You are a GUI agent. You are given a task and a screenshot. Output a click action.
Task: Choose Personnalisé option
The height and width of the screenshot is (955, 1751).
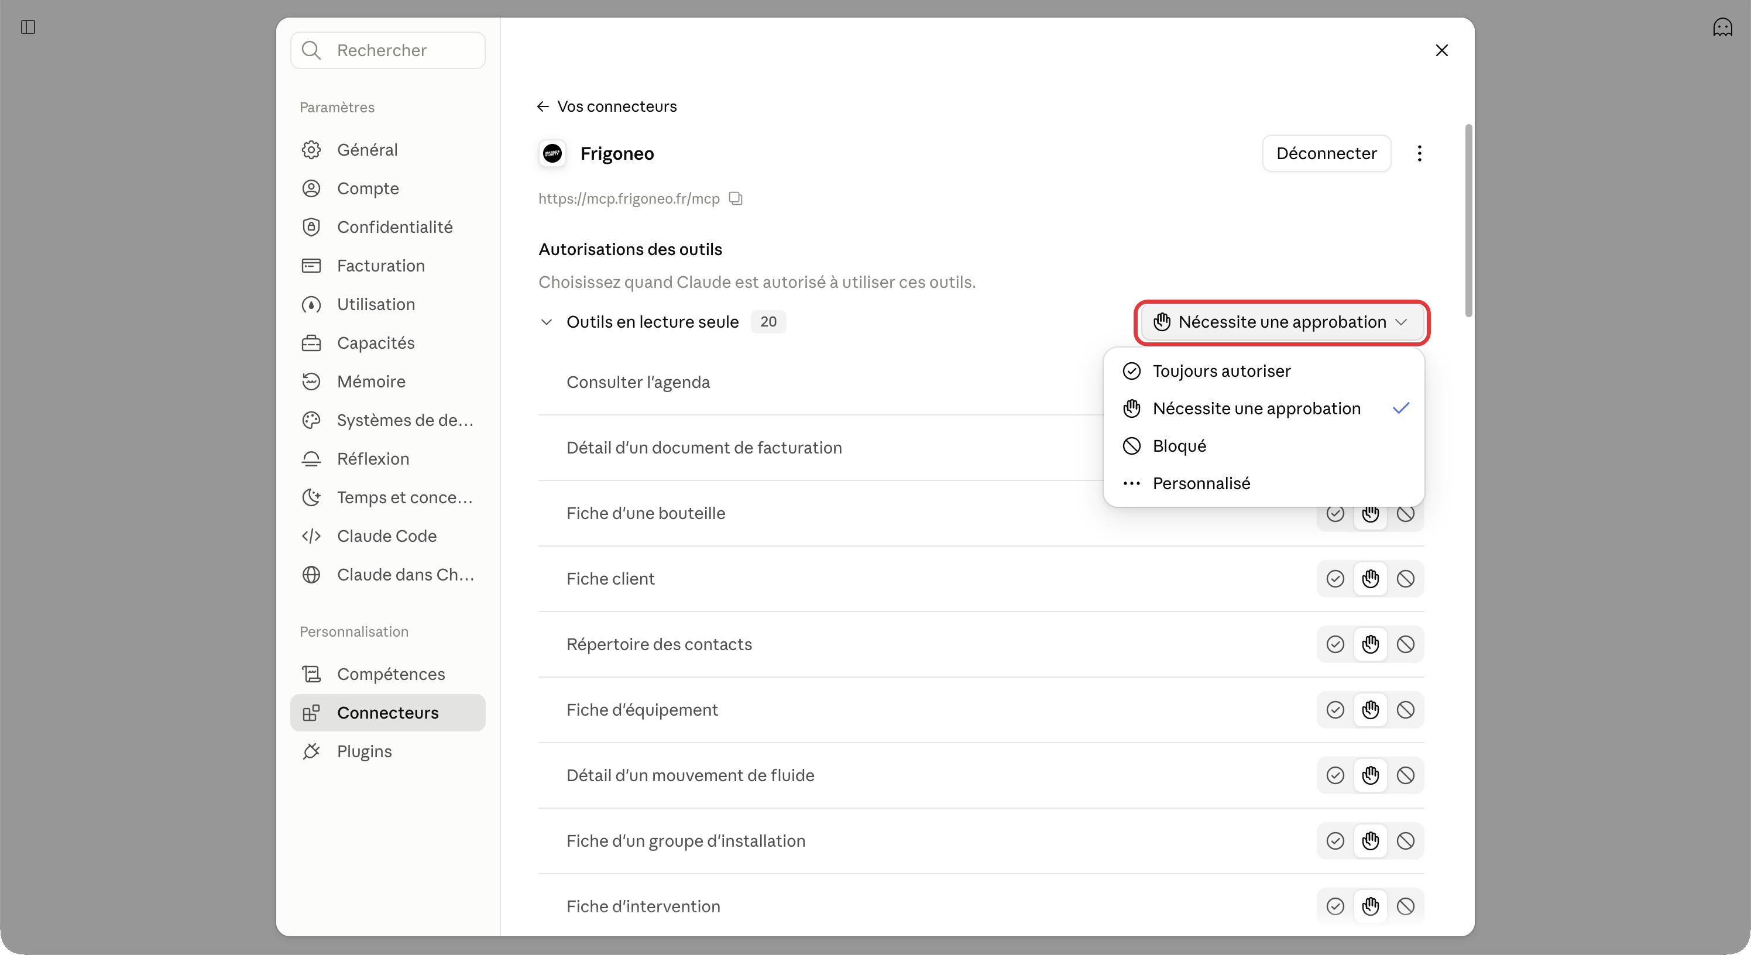coord(1264,483)
